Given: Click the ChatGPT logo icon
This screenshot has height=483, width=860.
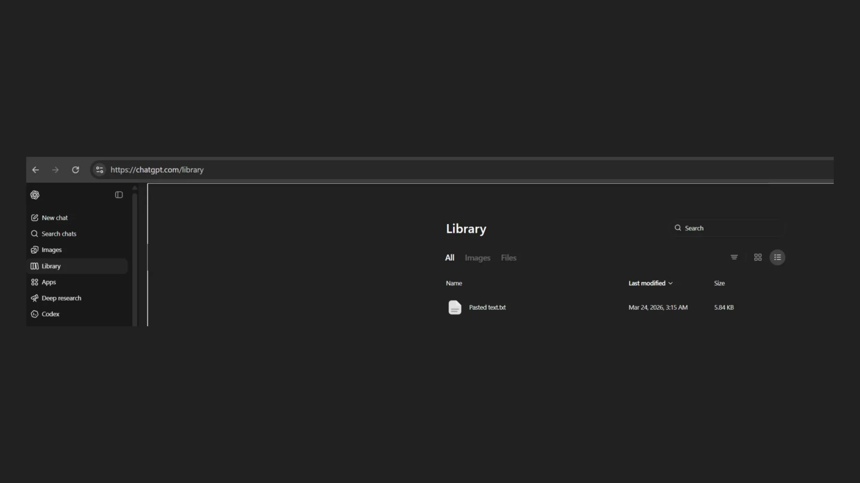Looking at the screenshot, I should click(35, 195).
